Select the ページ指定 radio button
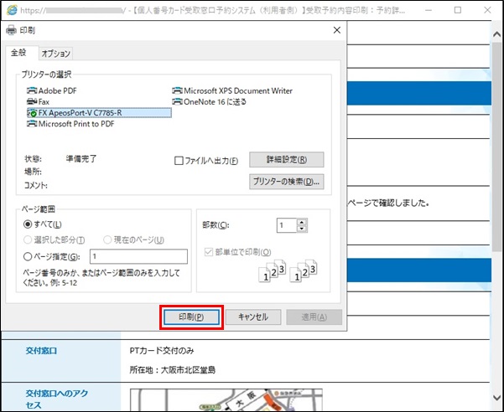The image size is (504, 412). coord(29,256)
